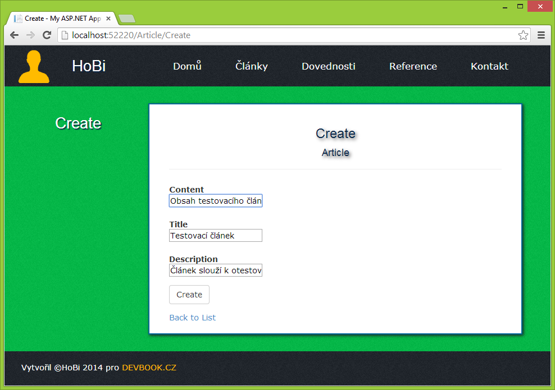Viewport: 555px width, 390px height.
Task: Minimize the browser window
Action: coord(505,6)
